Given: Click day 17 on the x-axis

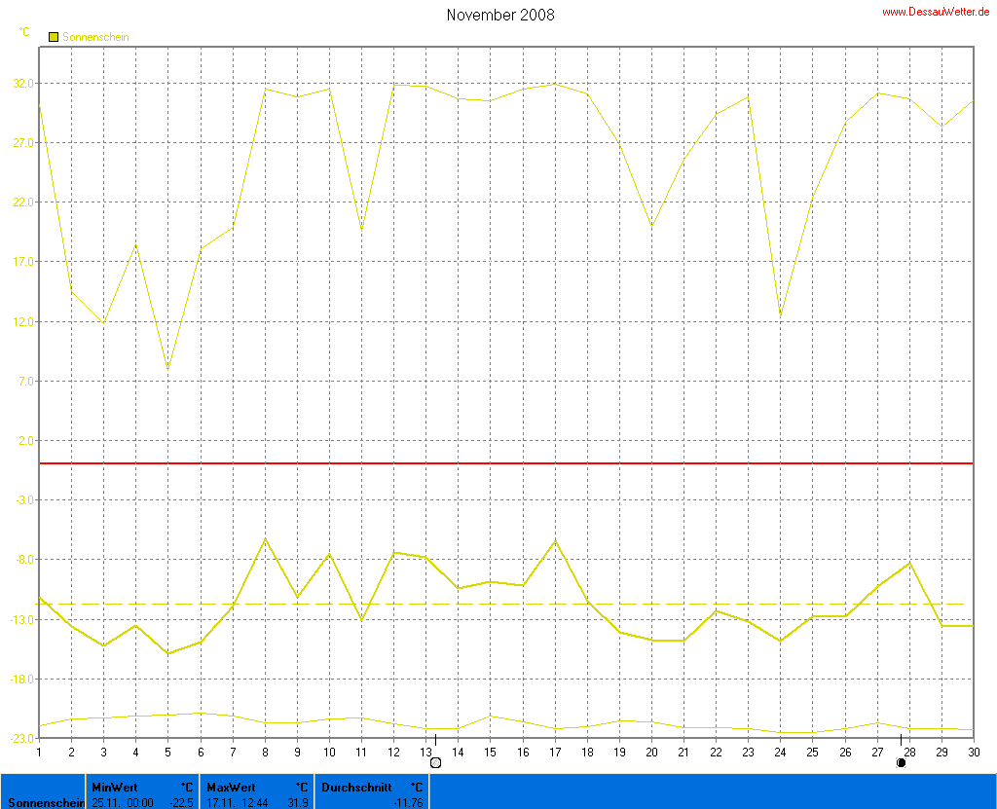Looking at the screenshot, I should click(555, 753).
